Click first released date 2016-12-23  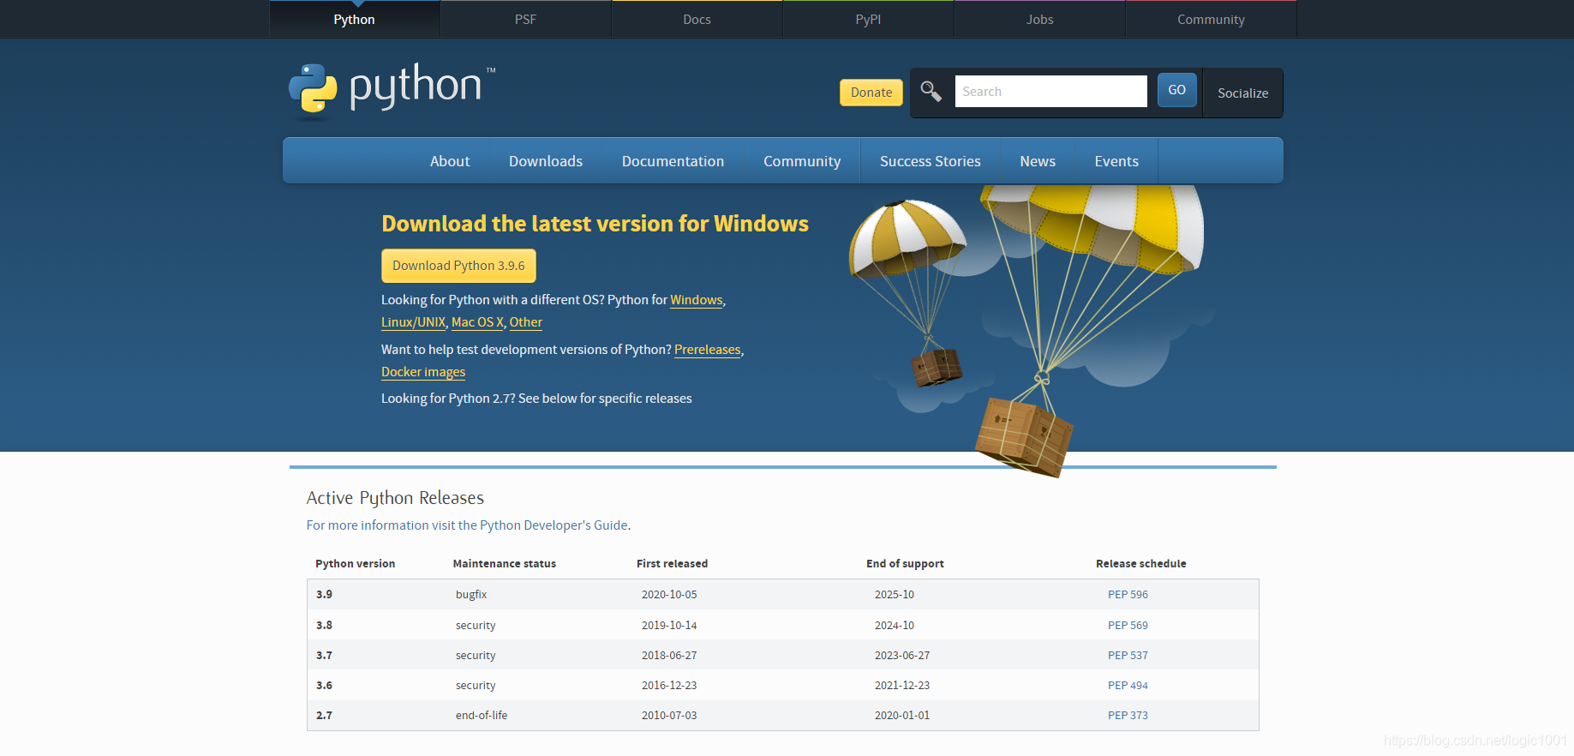(669, 685)
